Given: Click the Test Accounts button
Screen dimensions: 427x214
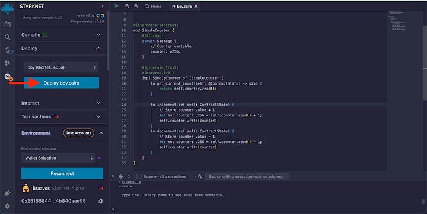Looking at the screenshot, I should point(78,133).
